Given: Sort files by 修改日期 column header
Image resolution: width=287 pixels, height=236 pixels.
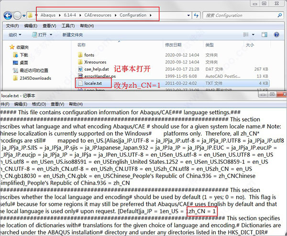Looking at the screenshot, I should point(173,45).
